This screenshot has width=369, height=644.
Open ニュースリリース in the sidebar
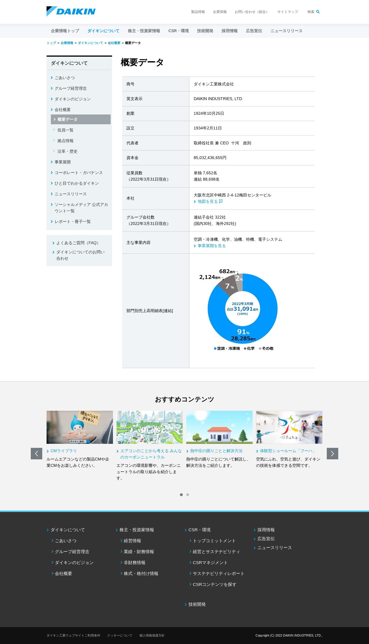71,194
